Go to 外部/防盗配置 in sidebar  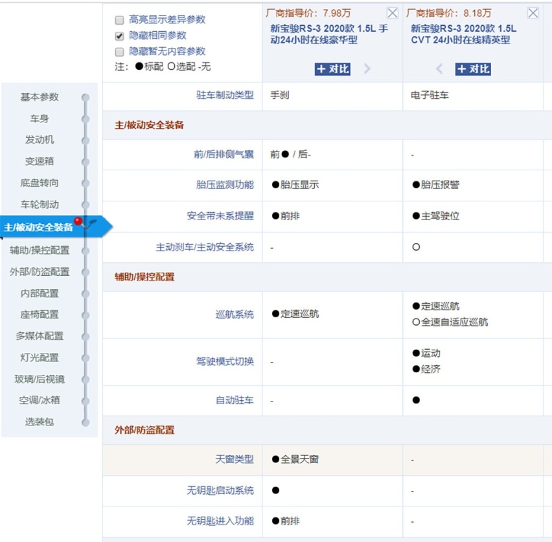click(x=40, y=272)
